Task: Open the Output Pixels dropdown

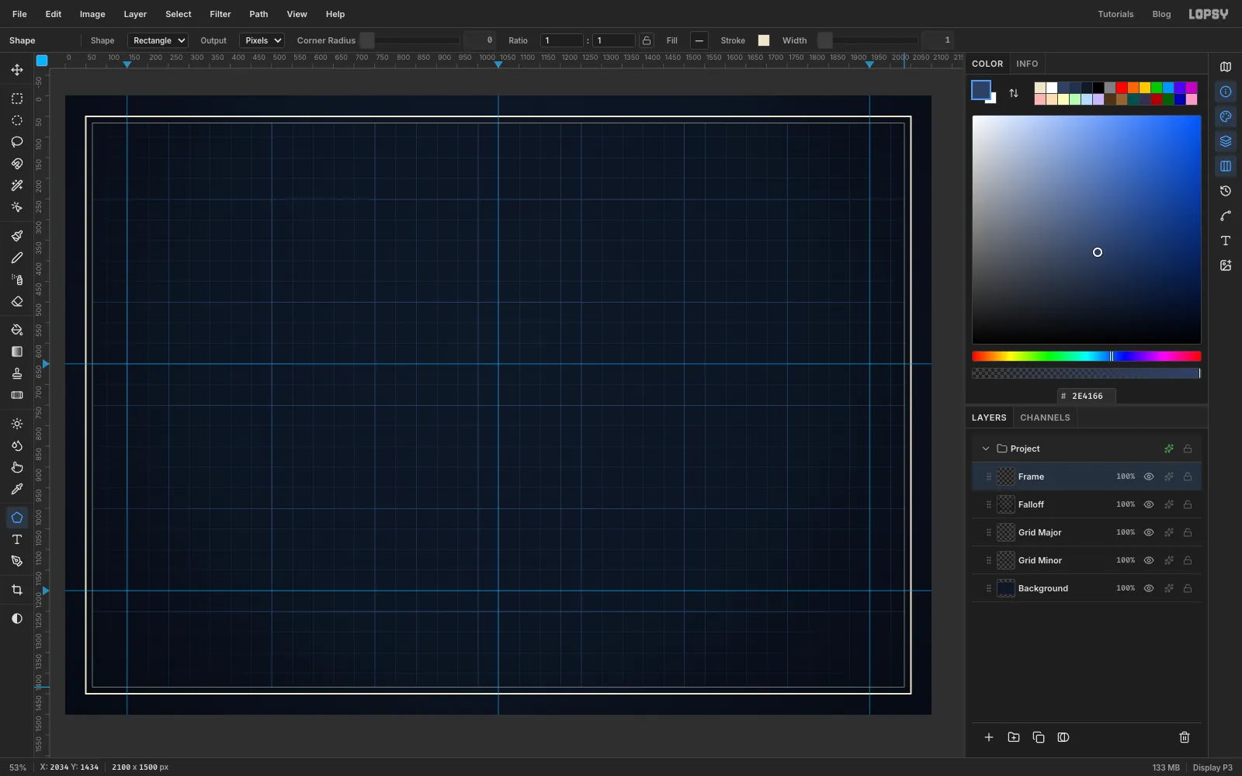Action: click(262, 40)
